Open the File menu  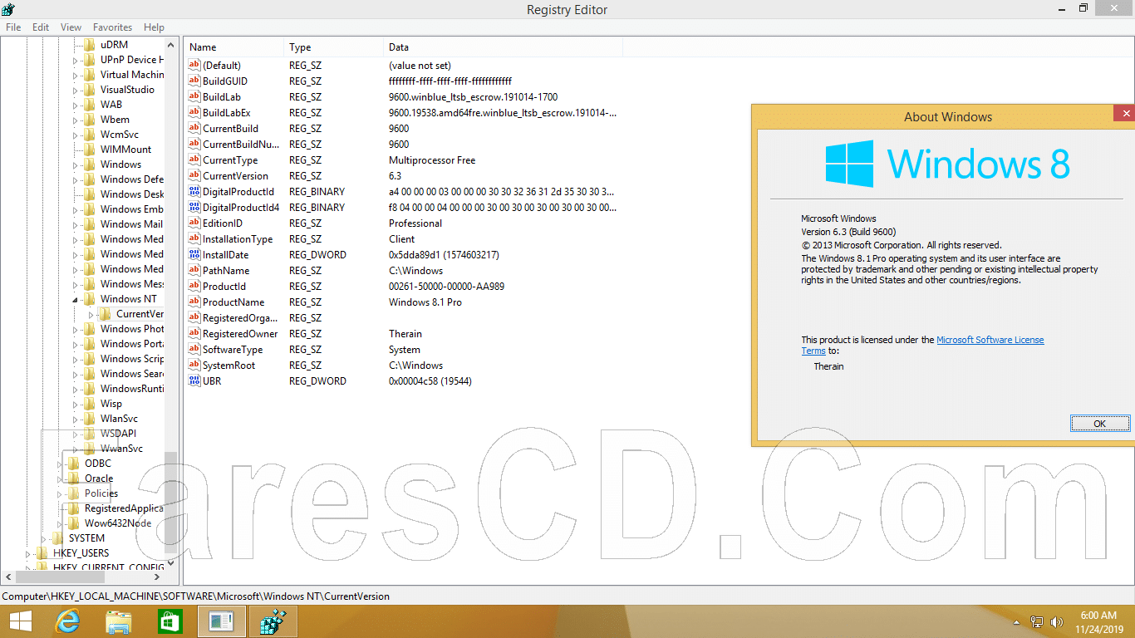coord(13,27)
